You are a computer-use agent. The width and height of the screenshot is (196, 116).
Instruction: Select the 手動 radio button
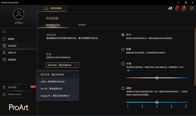click(x=123, y=64)
